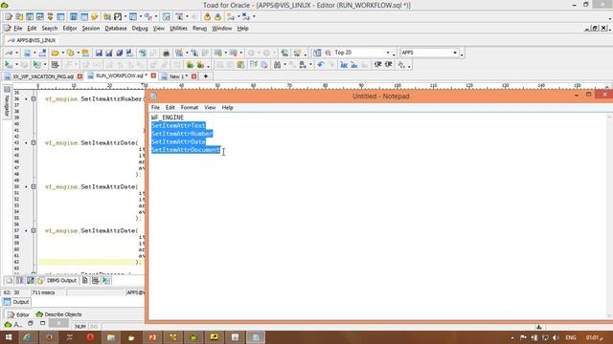The image size is (613, 344).
Task: Switch to XX_WF_VACATION_PKG.sql editor tab
Action: pyautogui.click(x=43, y=76)
